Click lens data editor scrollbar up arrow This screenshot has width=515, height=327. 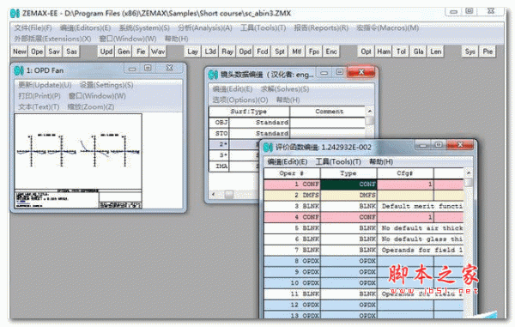coord(369,111)
